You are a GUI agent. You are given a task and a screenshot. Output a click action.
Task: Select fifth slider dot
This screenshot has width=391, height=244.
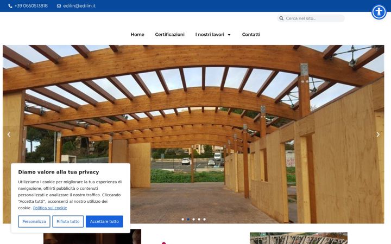click(205, 220)
